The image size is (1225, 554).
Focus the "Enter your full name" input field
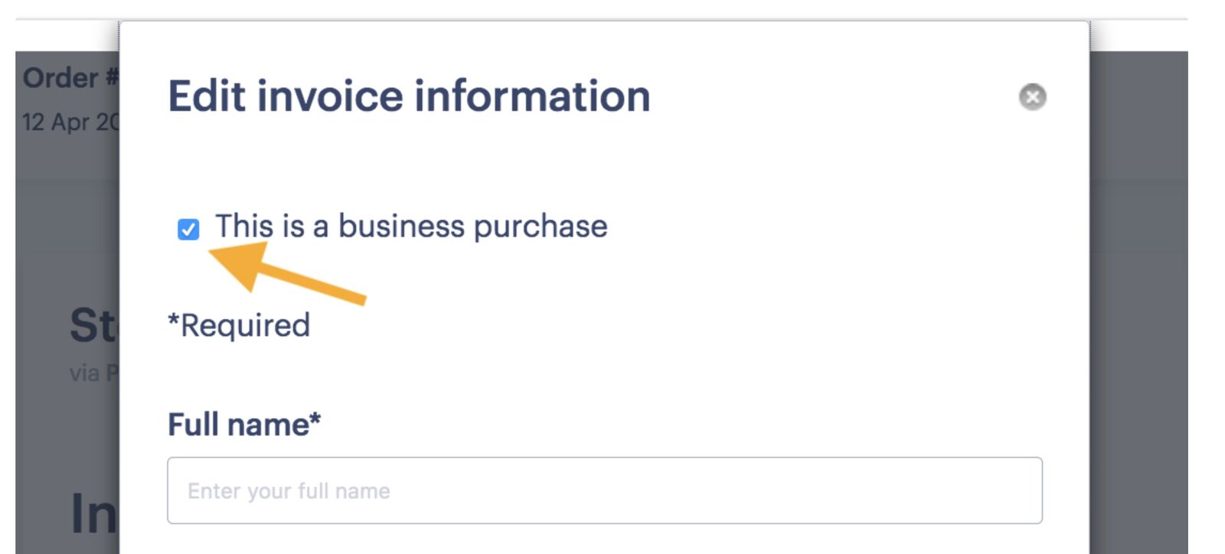(x=604, y=490)
